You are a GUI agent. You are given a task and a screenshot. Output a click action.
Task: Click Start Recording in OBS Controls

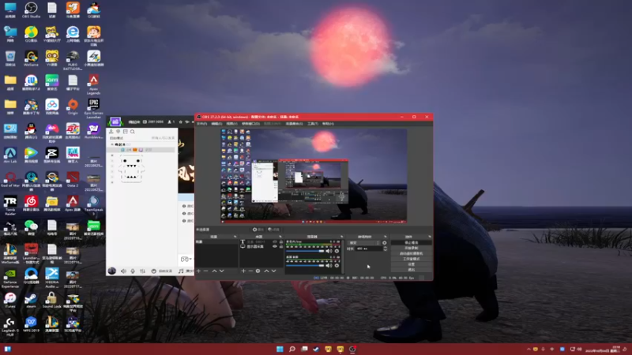click(x=412, y=248)
